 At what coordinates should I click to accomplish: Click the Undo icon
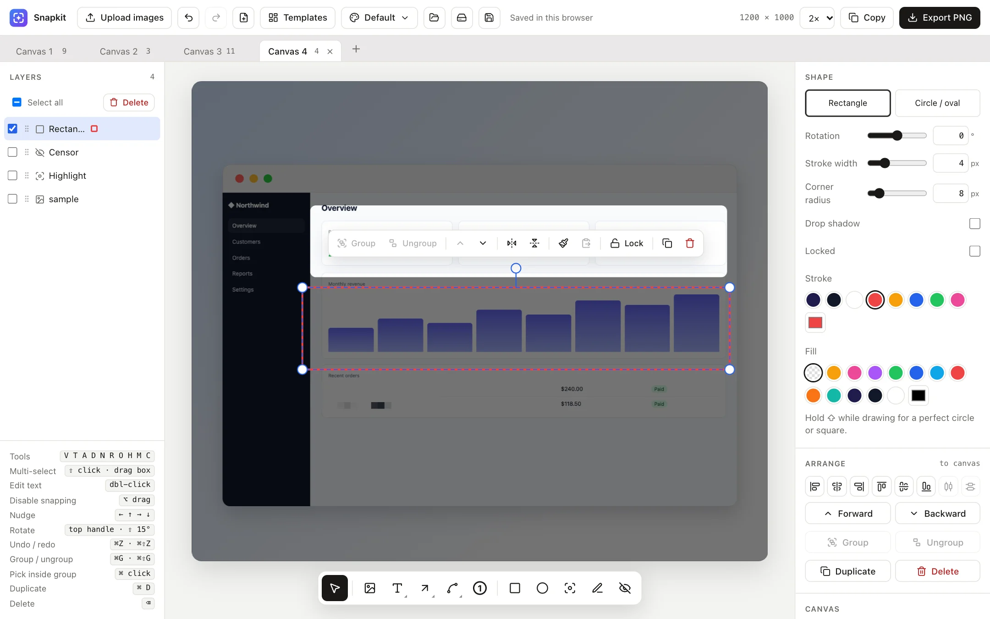click(x=188, y=18)
